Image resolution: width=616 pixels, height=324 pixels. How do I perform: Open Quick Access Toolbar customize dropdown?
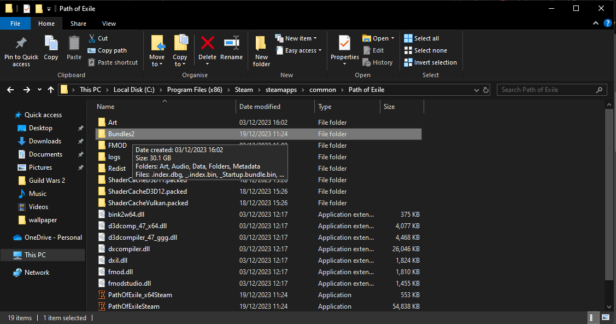coord(49,9)
